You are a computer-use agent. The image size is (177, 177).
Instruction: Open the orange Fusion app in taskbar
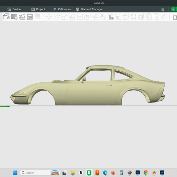click(97, 173)
